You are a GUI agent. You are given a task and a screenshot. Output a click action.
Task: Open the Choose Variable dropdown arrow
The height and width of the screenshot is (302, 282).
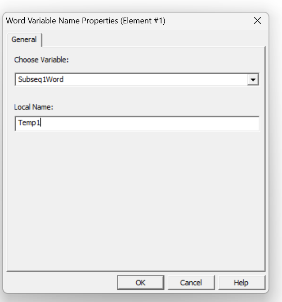(253, 79)
